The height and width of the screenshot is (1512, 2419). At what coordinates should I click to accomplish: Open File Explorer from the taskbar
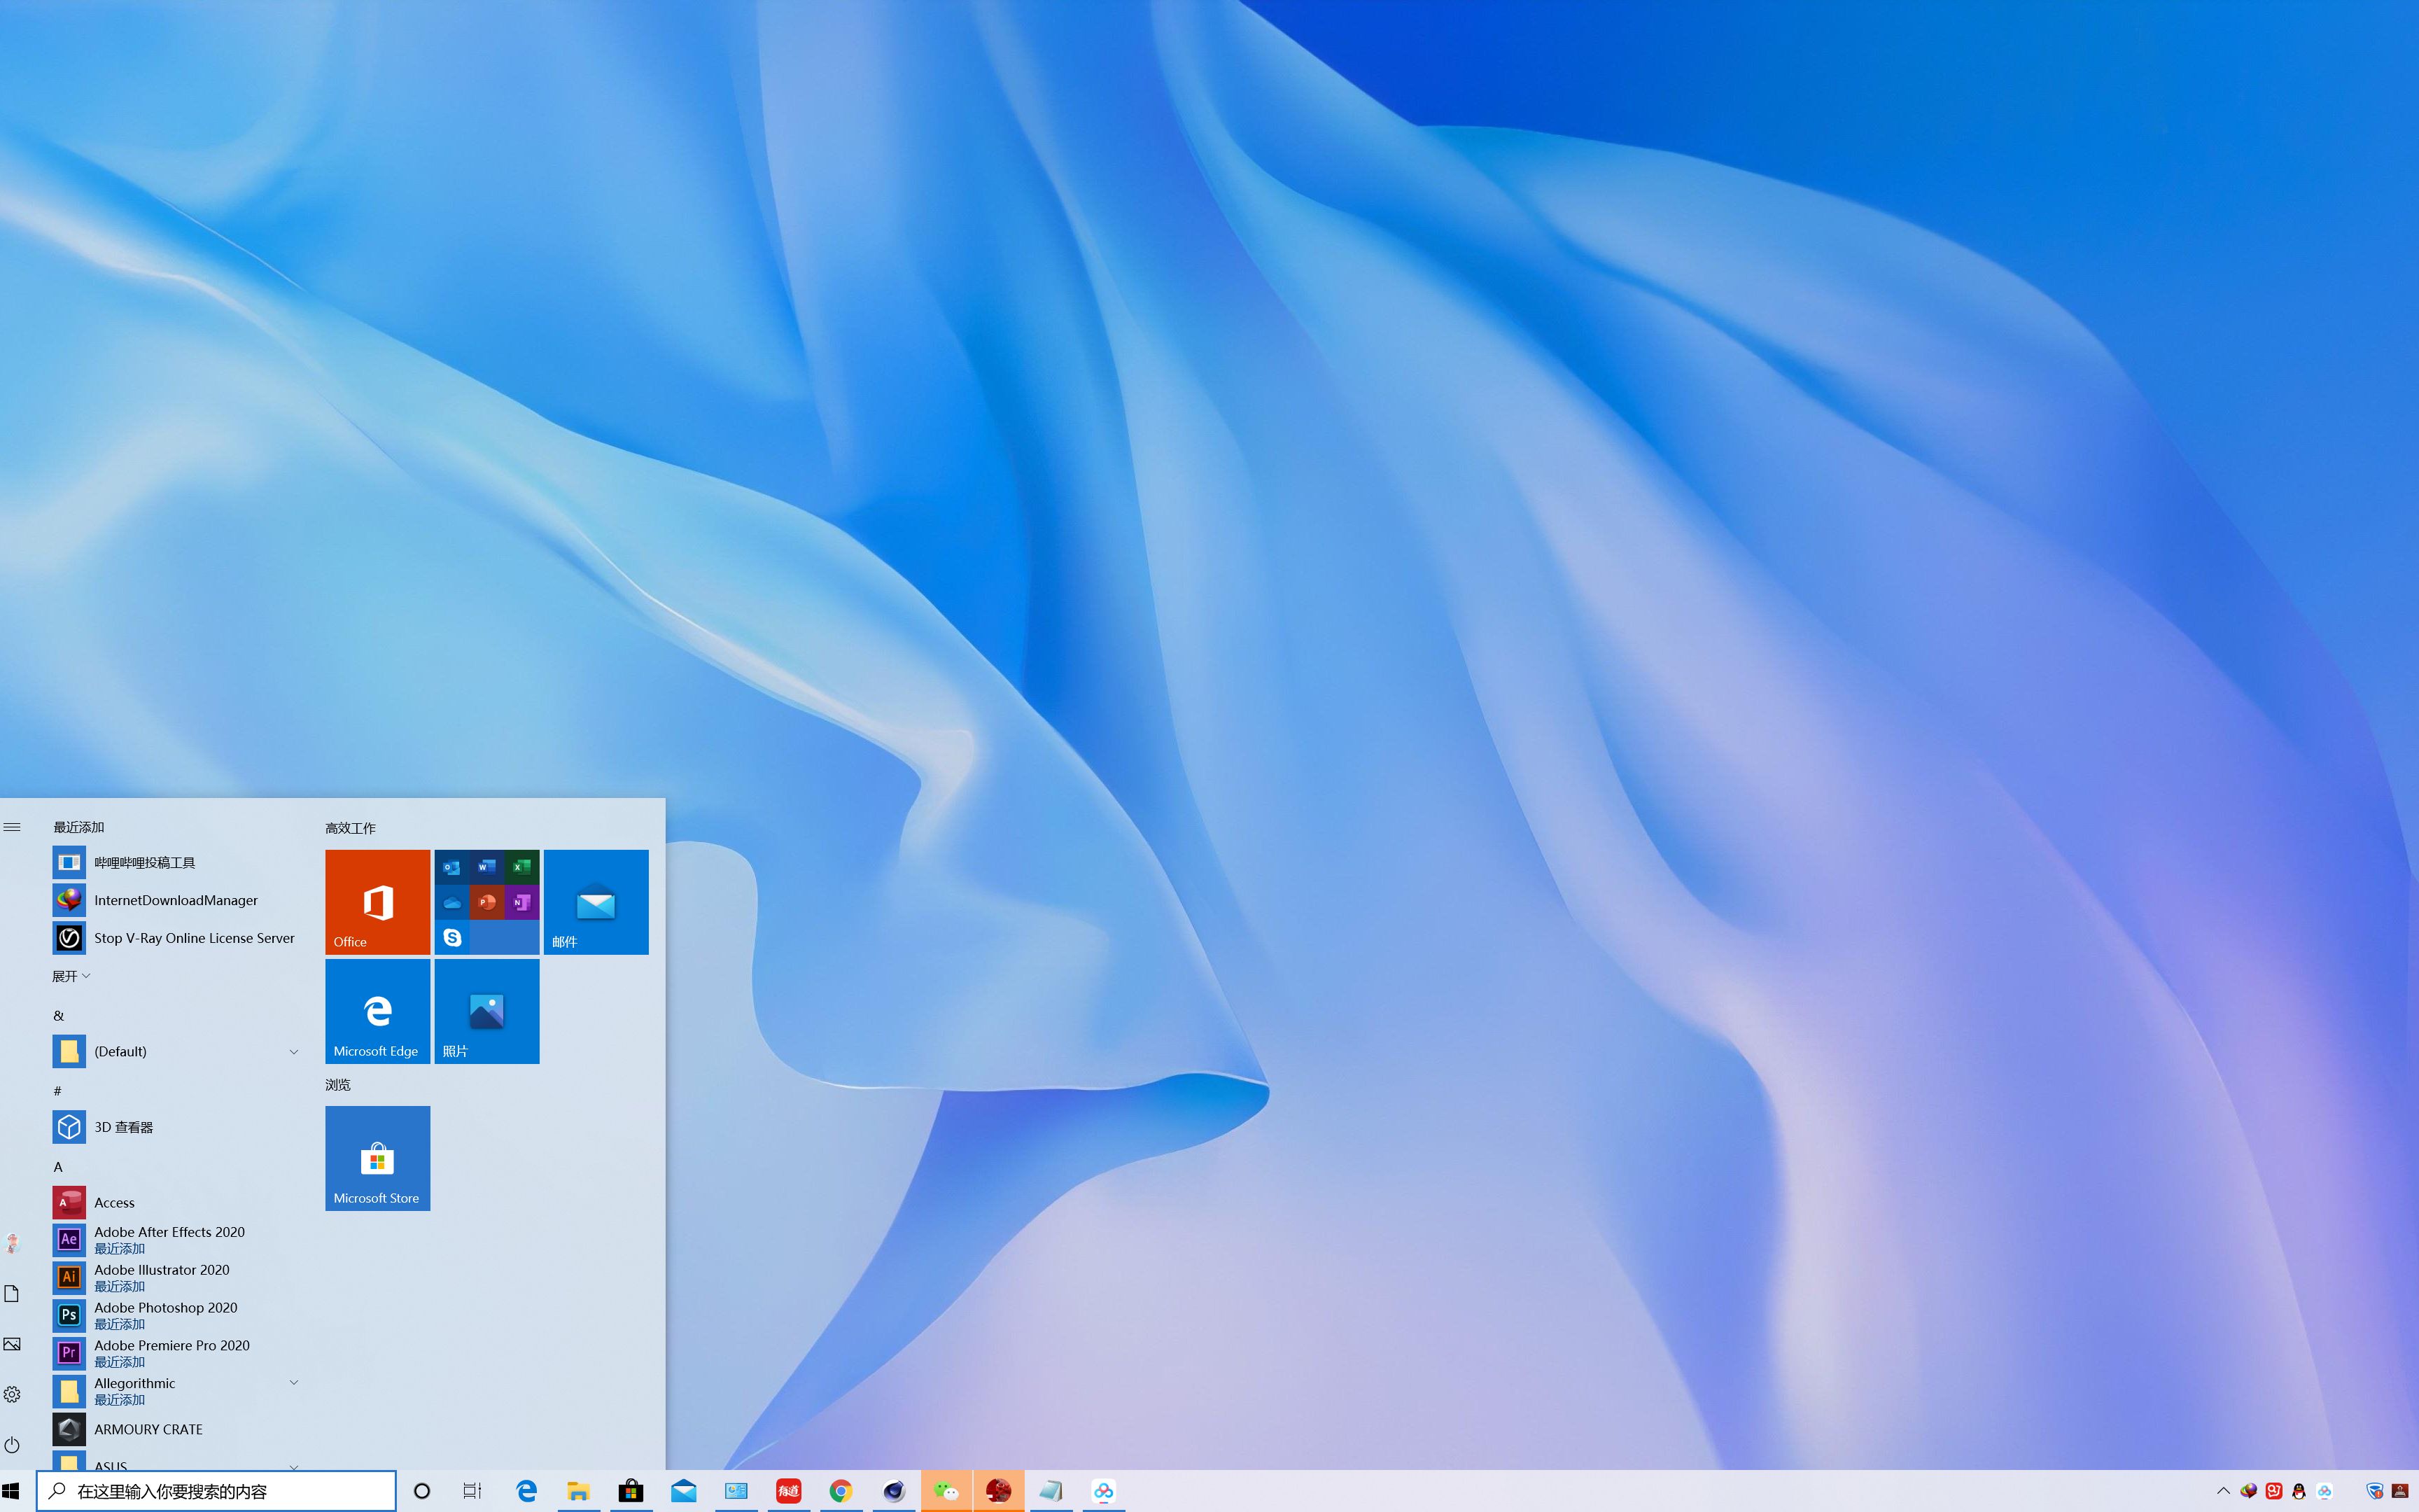pyautogui.click(x=579, y=1491)
